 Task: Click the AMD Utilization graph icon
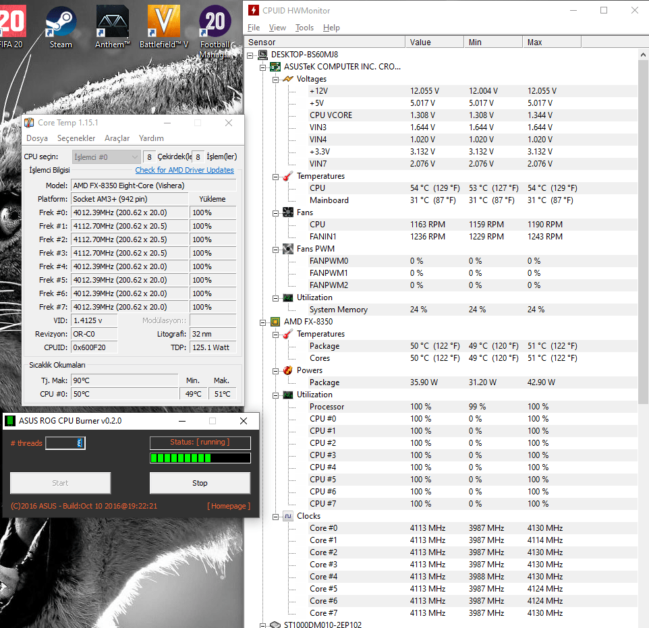[287, 395]
